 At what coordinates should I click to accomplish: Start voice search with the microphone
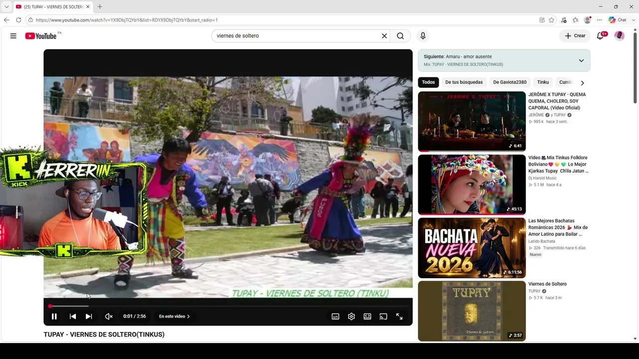click(x=423, y=36)
